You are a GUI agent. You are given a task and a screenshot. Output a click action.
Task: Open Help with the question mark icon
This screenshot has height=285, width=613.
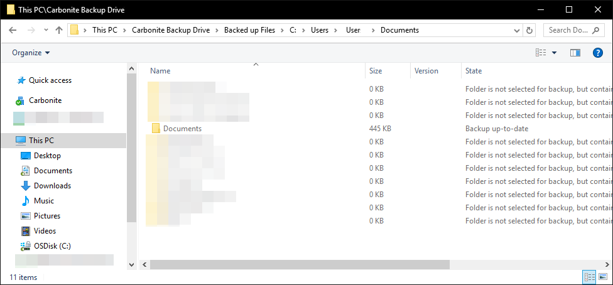pos(598,52)
